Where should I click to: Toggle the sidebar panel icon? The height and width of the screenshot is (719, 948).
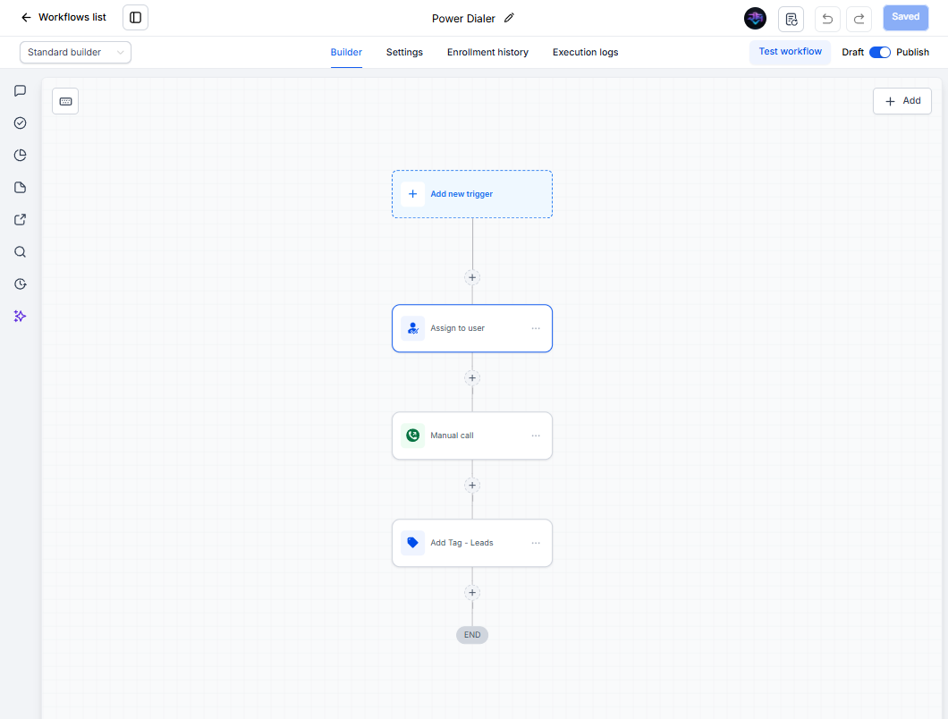click(x=135, y=18)
